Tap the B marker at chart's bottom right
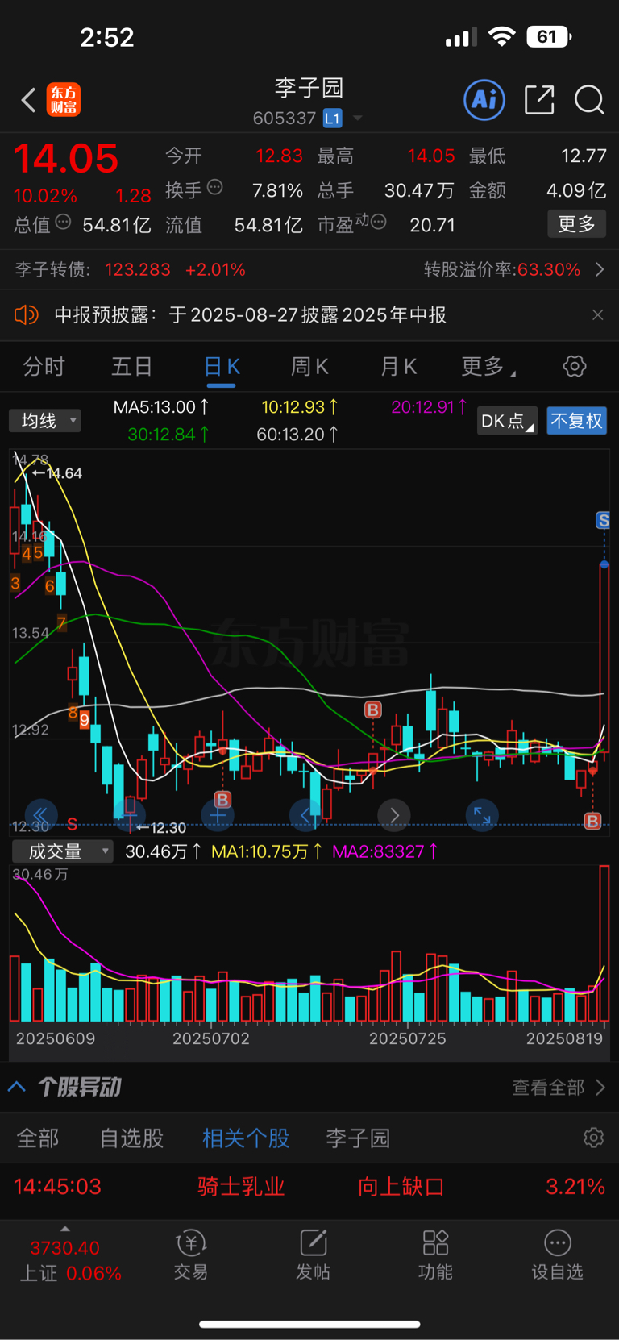Image resolution: width=619 pixels, height=1340 pixels. click(x=592, y=821)
